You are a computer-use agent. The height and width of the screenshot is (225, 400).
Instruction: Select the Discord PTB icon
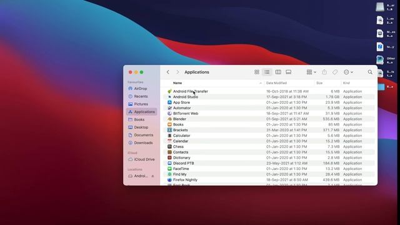tap(169, 163)
